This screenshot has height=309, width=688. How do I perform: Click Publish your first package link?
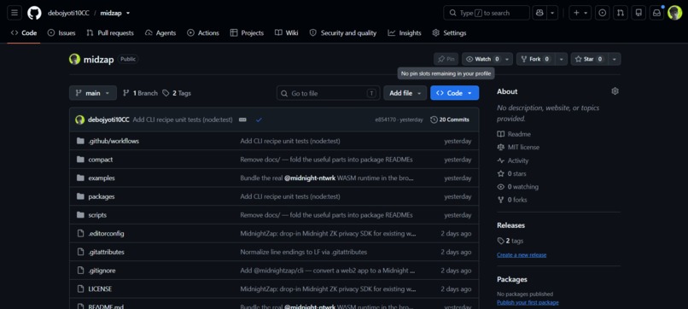coord(528,303)
